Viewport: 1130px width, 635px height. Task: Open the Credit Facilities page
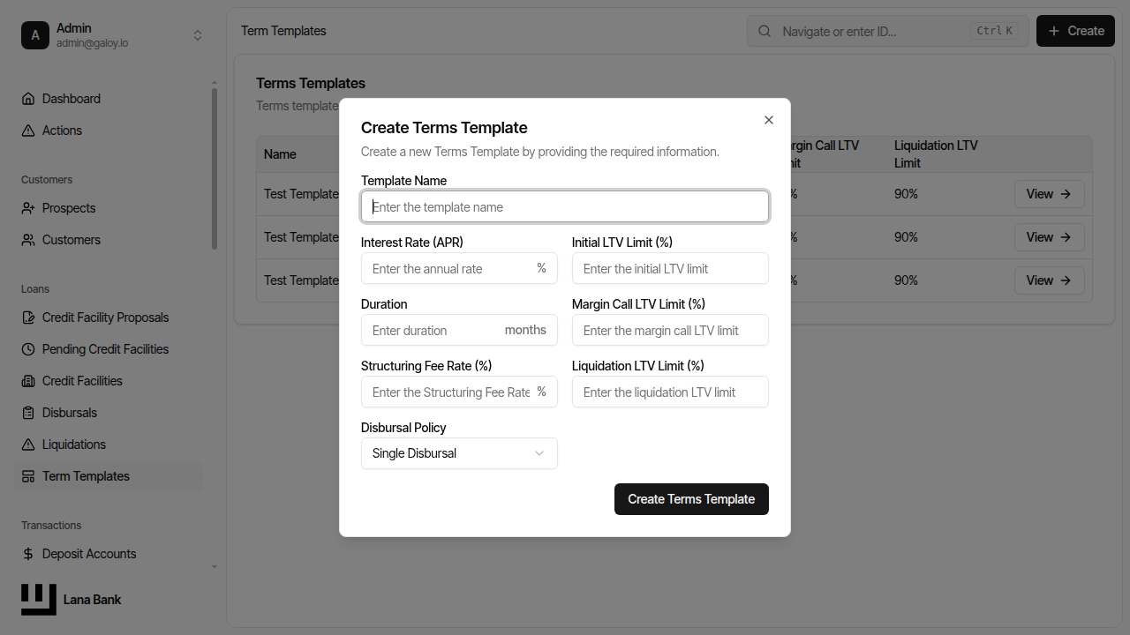pyautogui.click(x=82, y=381)
